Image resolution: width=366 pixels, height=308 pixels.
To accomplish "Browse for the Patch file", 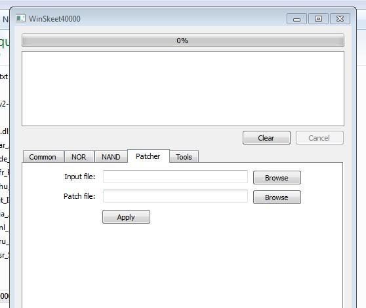I will [x=277, y=197].
